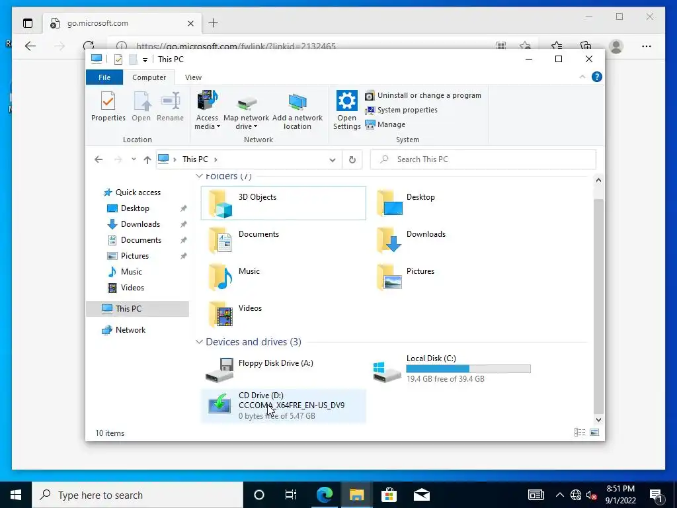Open File Explorer help

click(597, 77)
